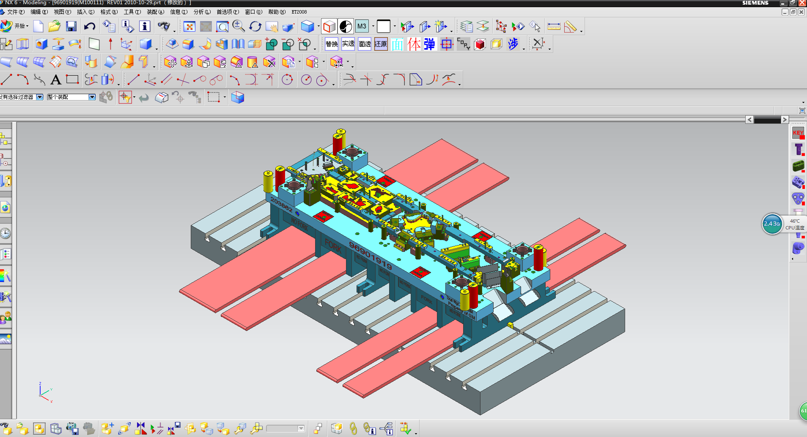Open the 帮助 menu

(277, 12)
